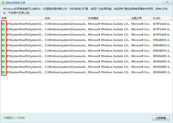This screenshot has height=123, width=173.
Task: Click green check icon of the last list row
Action: (3, 72)
